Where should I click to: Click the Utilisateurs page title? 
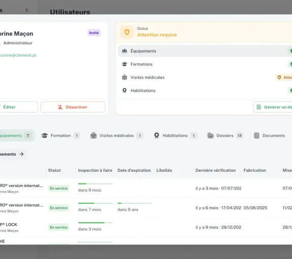pos(70,12)
